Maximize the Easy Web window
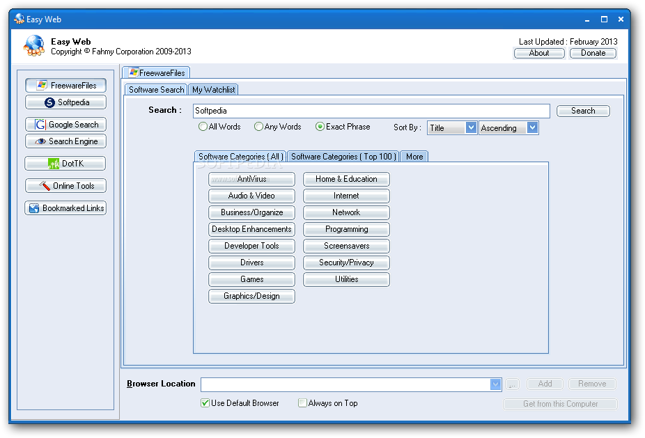The height and width of the screenshot is (438, 645). tap(604, 19)
